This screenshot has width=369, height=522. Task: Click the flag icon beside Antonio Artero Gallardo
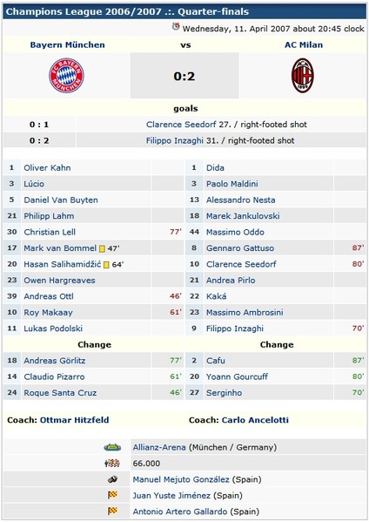point(112,511)
